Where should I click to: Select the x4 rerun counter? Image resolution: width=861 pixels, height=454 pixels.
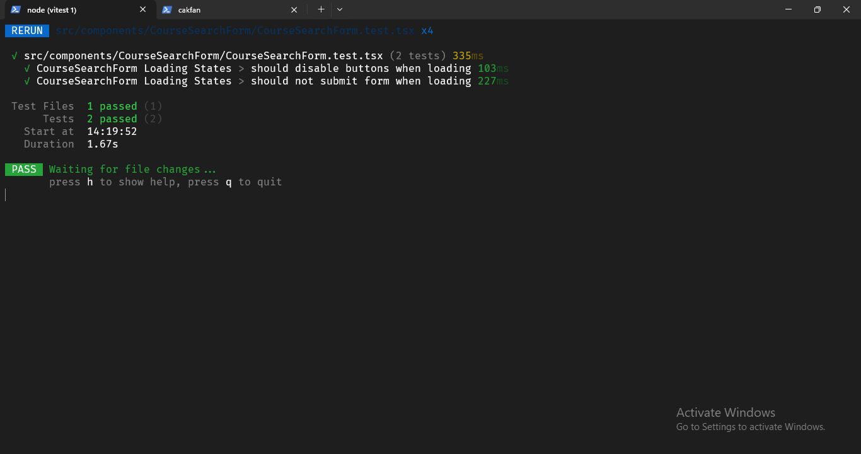point(427,30)
